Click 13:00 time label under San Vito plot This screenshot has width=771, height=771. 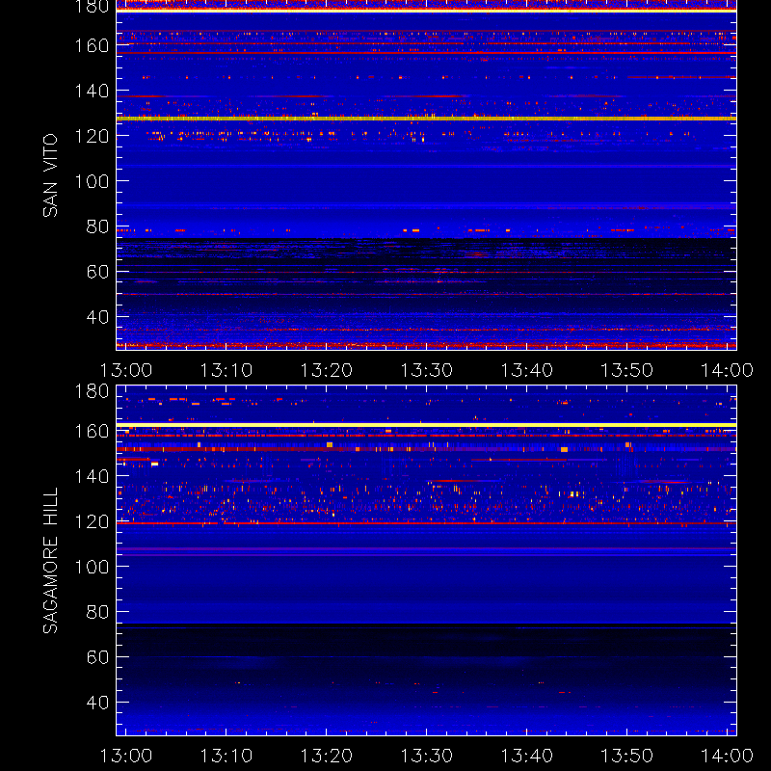click(126, 370)
